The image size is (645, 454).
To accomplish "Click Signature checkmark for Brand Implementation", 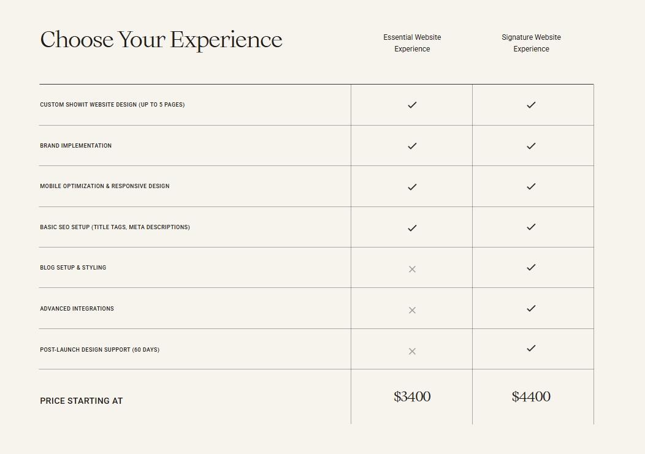I will 531,146.
